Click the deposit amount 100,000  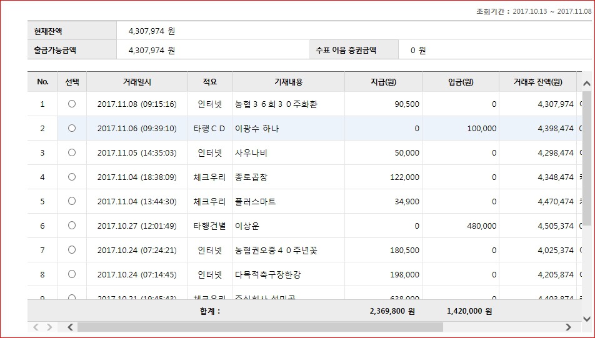481,129
